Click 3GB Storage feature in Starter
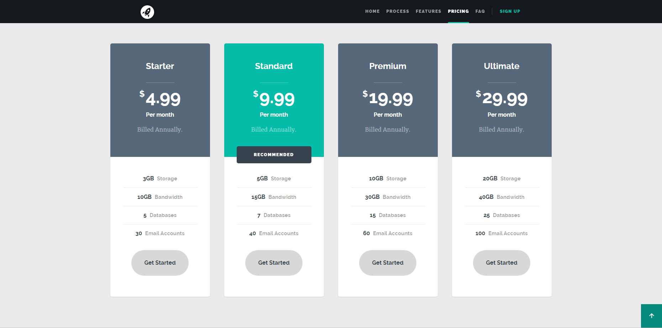Image resolution: width=662 pixels, height=328 pixels. [x=160, y=179]
